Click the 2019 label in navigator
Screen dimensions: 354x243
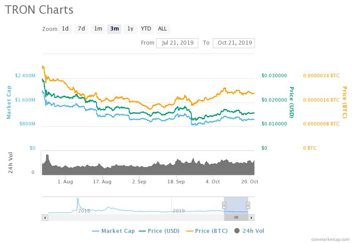179,211
